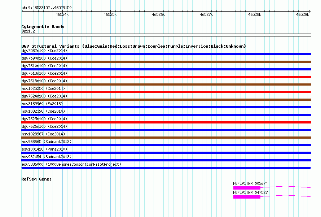This screenshot has width=321, height=217.
Task: Open the nsv3169960 (Fu2018) variant label
Action: (x=43, y=104)
